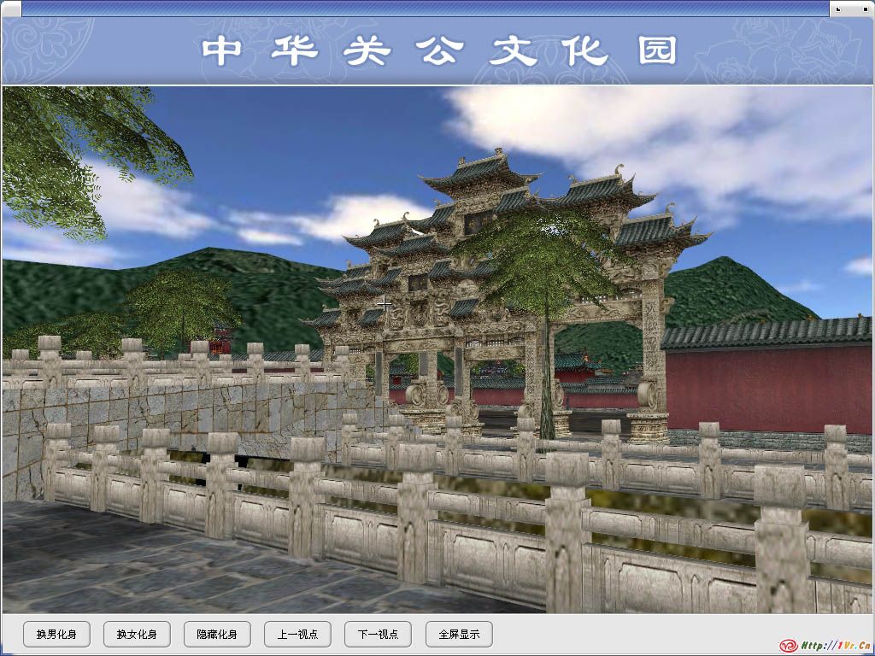
Task: Click the 换男化身 button
Action: (x=56, y=635)
